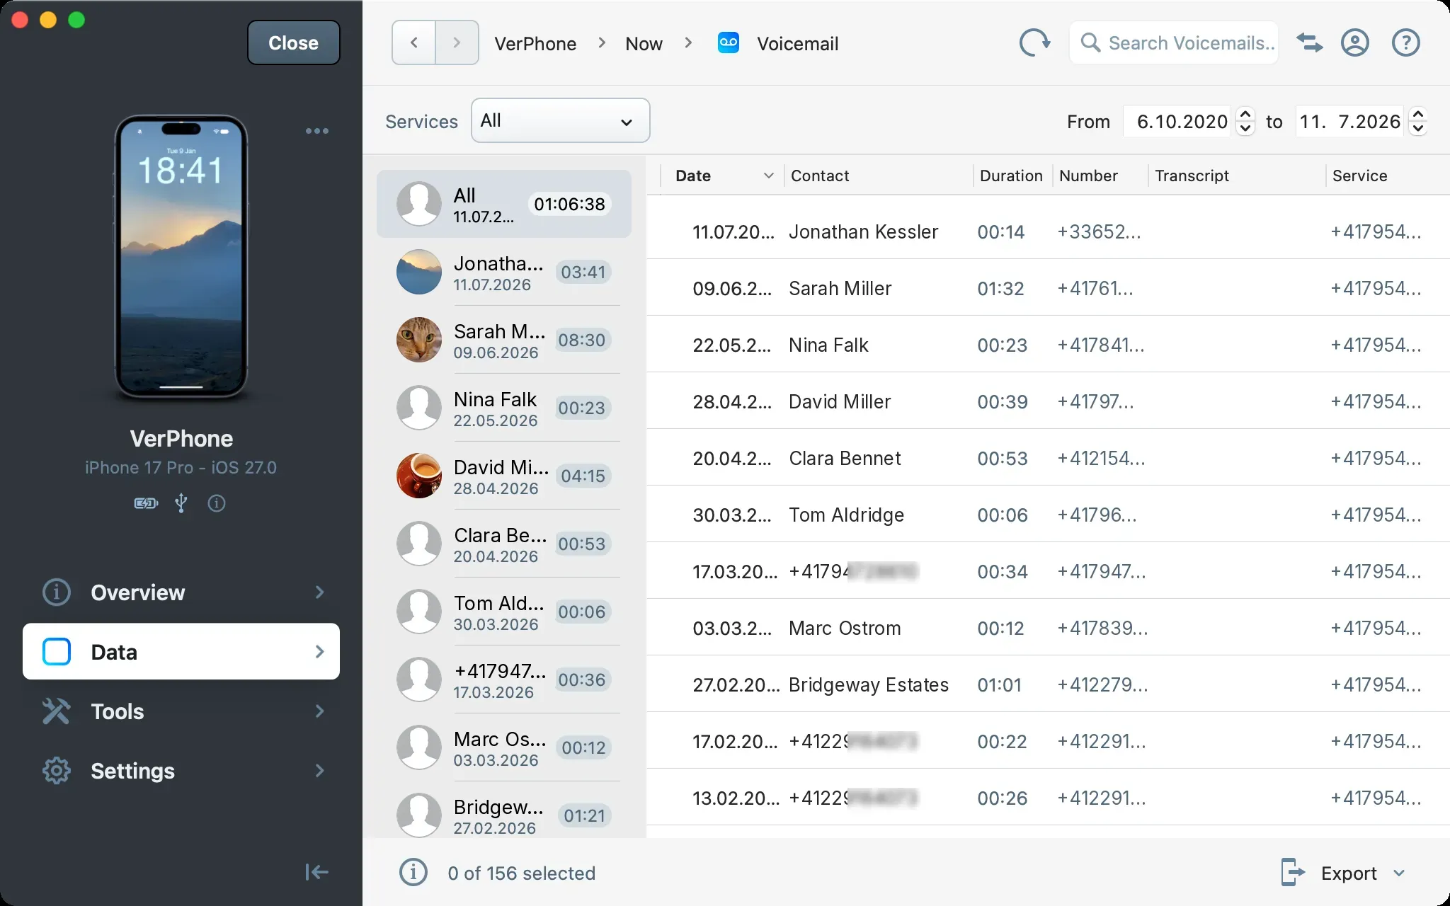Click the info icon beside selection count
The height and width of the screenshot is (906, 1450).
tap(413, 873)
